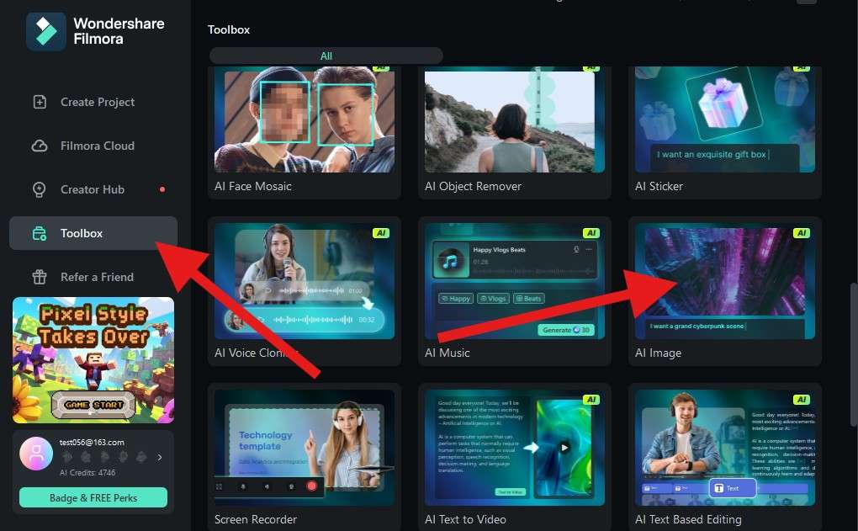The width and height of the screenshot is (858, 531).
Task: Click the AI Text Based Editing label
Action: click(688, 519)
